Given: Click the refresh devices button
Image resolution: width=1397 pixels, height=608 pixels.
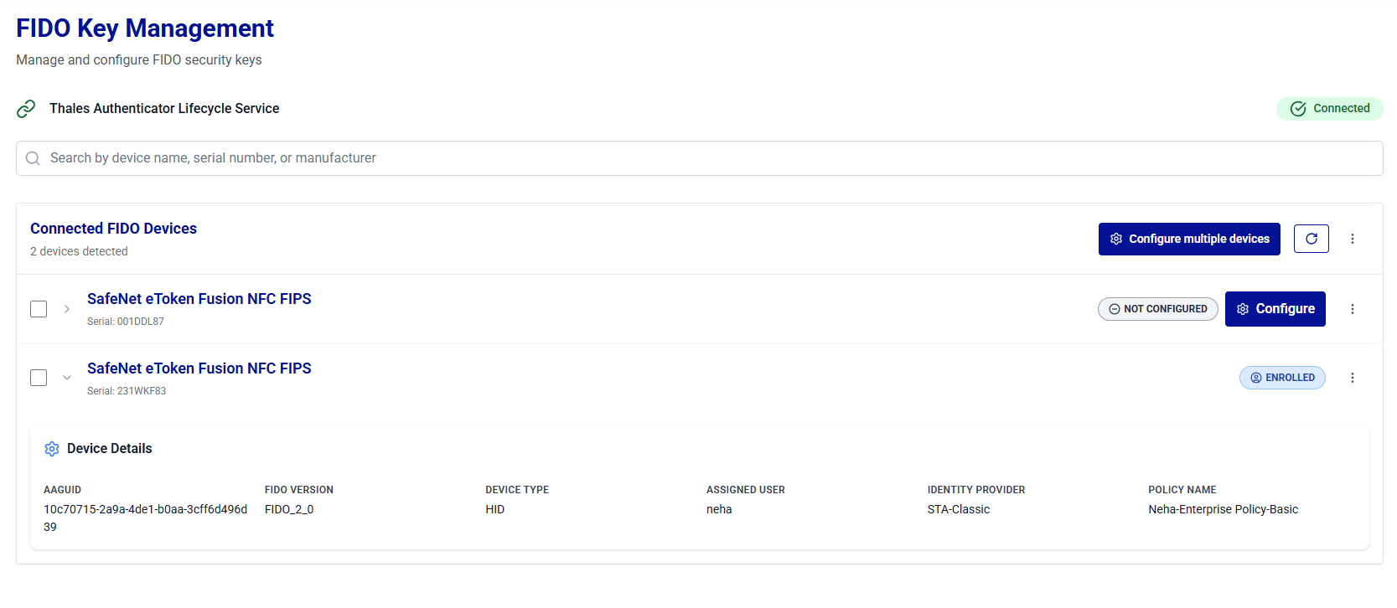Looking at the screenshot, I should click(1311, 239).
